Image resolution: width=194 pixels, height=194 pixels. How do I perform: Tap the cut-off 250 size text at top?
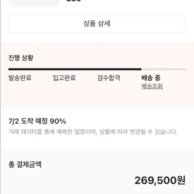[x=74, y=1]
